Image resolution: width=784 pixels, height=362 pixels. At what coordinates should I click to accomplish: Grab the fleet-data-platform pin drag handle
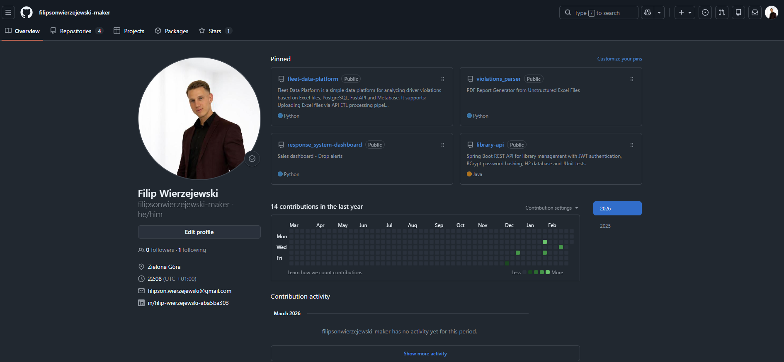click(x=443, y=79)
